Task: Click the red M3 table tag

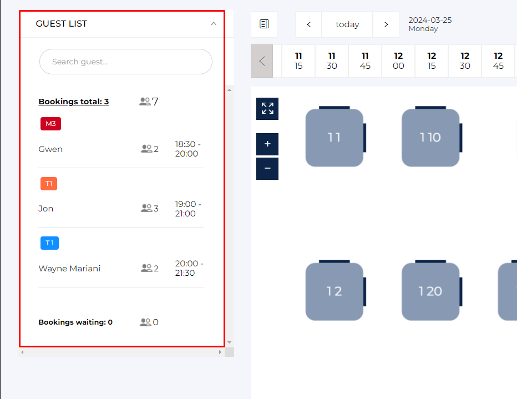Action: click(50, 124)
